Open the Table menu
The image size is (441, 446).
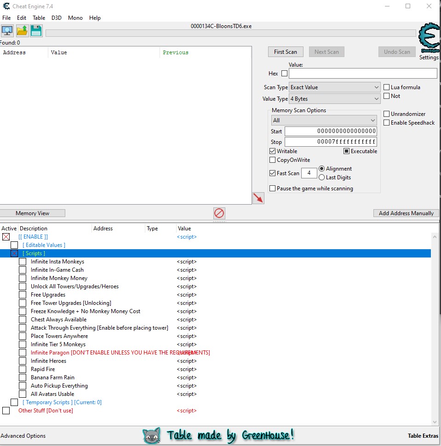point(39,17)
